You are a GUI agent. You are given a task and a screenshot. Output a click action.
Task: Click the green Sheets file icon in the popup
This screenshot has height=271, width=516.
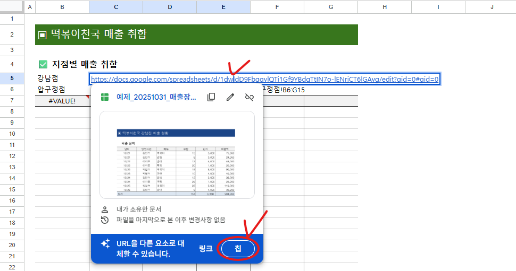(x=105, y=97)
